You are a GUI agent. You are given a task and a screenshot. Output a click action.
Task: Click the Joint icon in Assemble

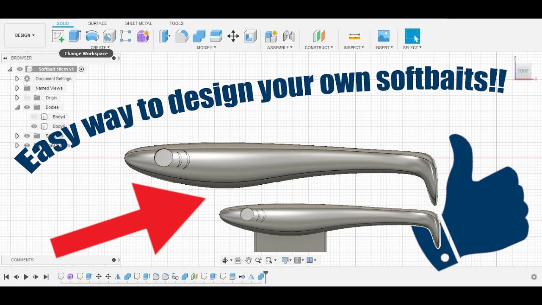tap(289, 36)
